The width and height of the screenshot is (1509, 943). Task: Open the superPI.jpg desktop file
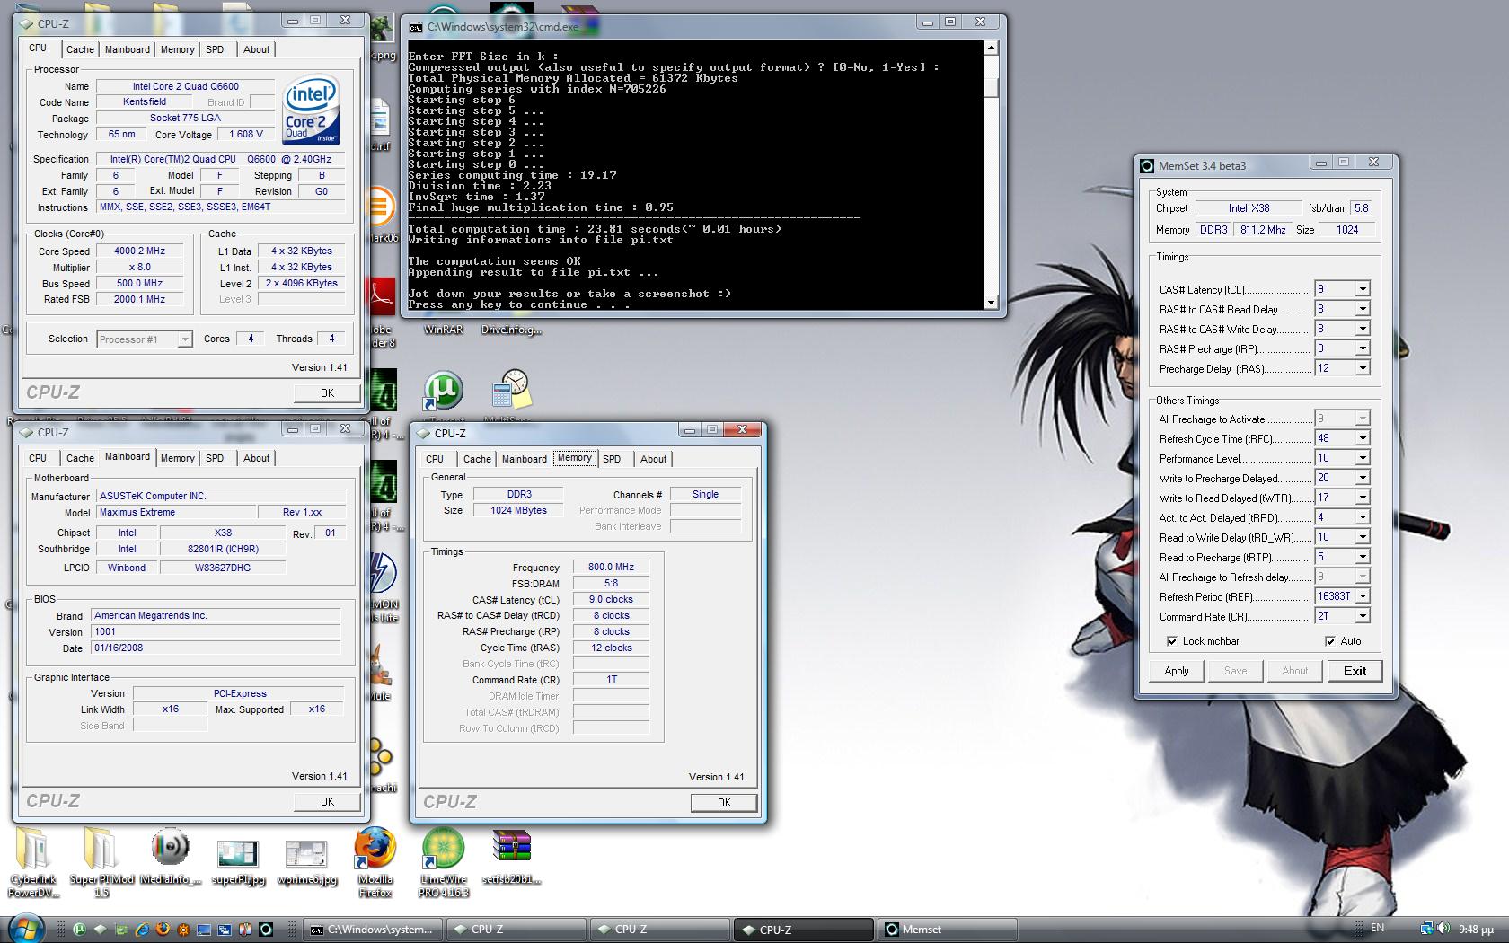238,863
